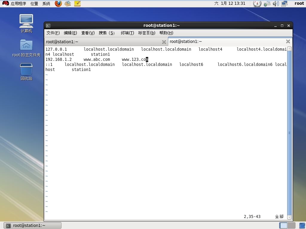
Task: Click the round gauge applet icon in the panel
Action: (257, 4)
